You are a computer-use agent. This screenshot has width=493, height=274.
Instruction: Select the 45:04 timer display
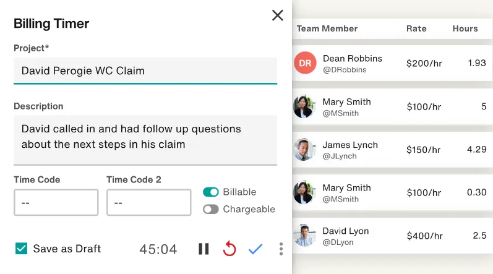(x=158, y=249)
